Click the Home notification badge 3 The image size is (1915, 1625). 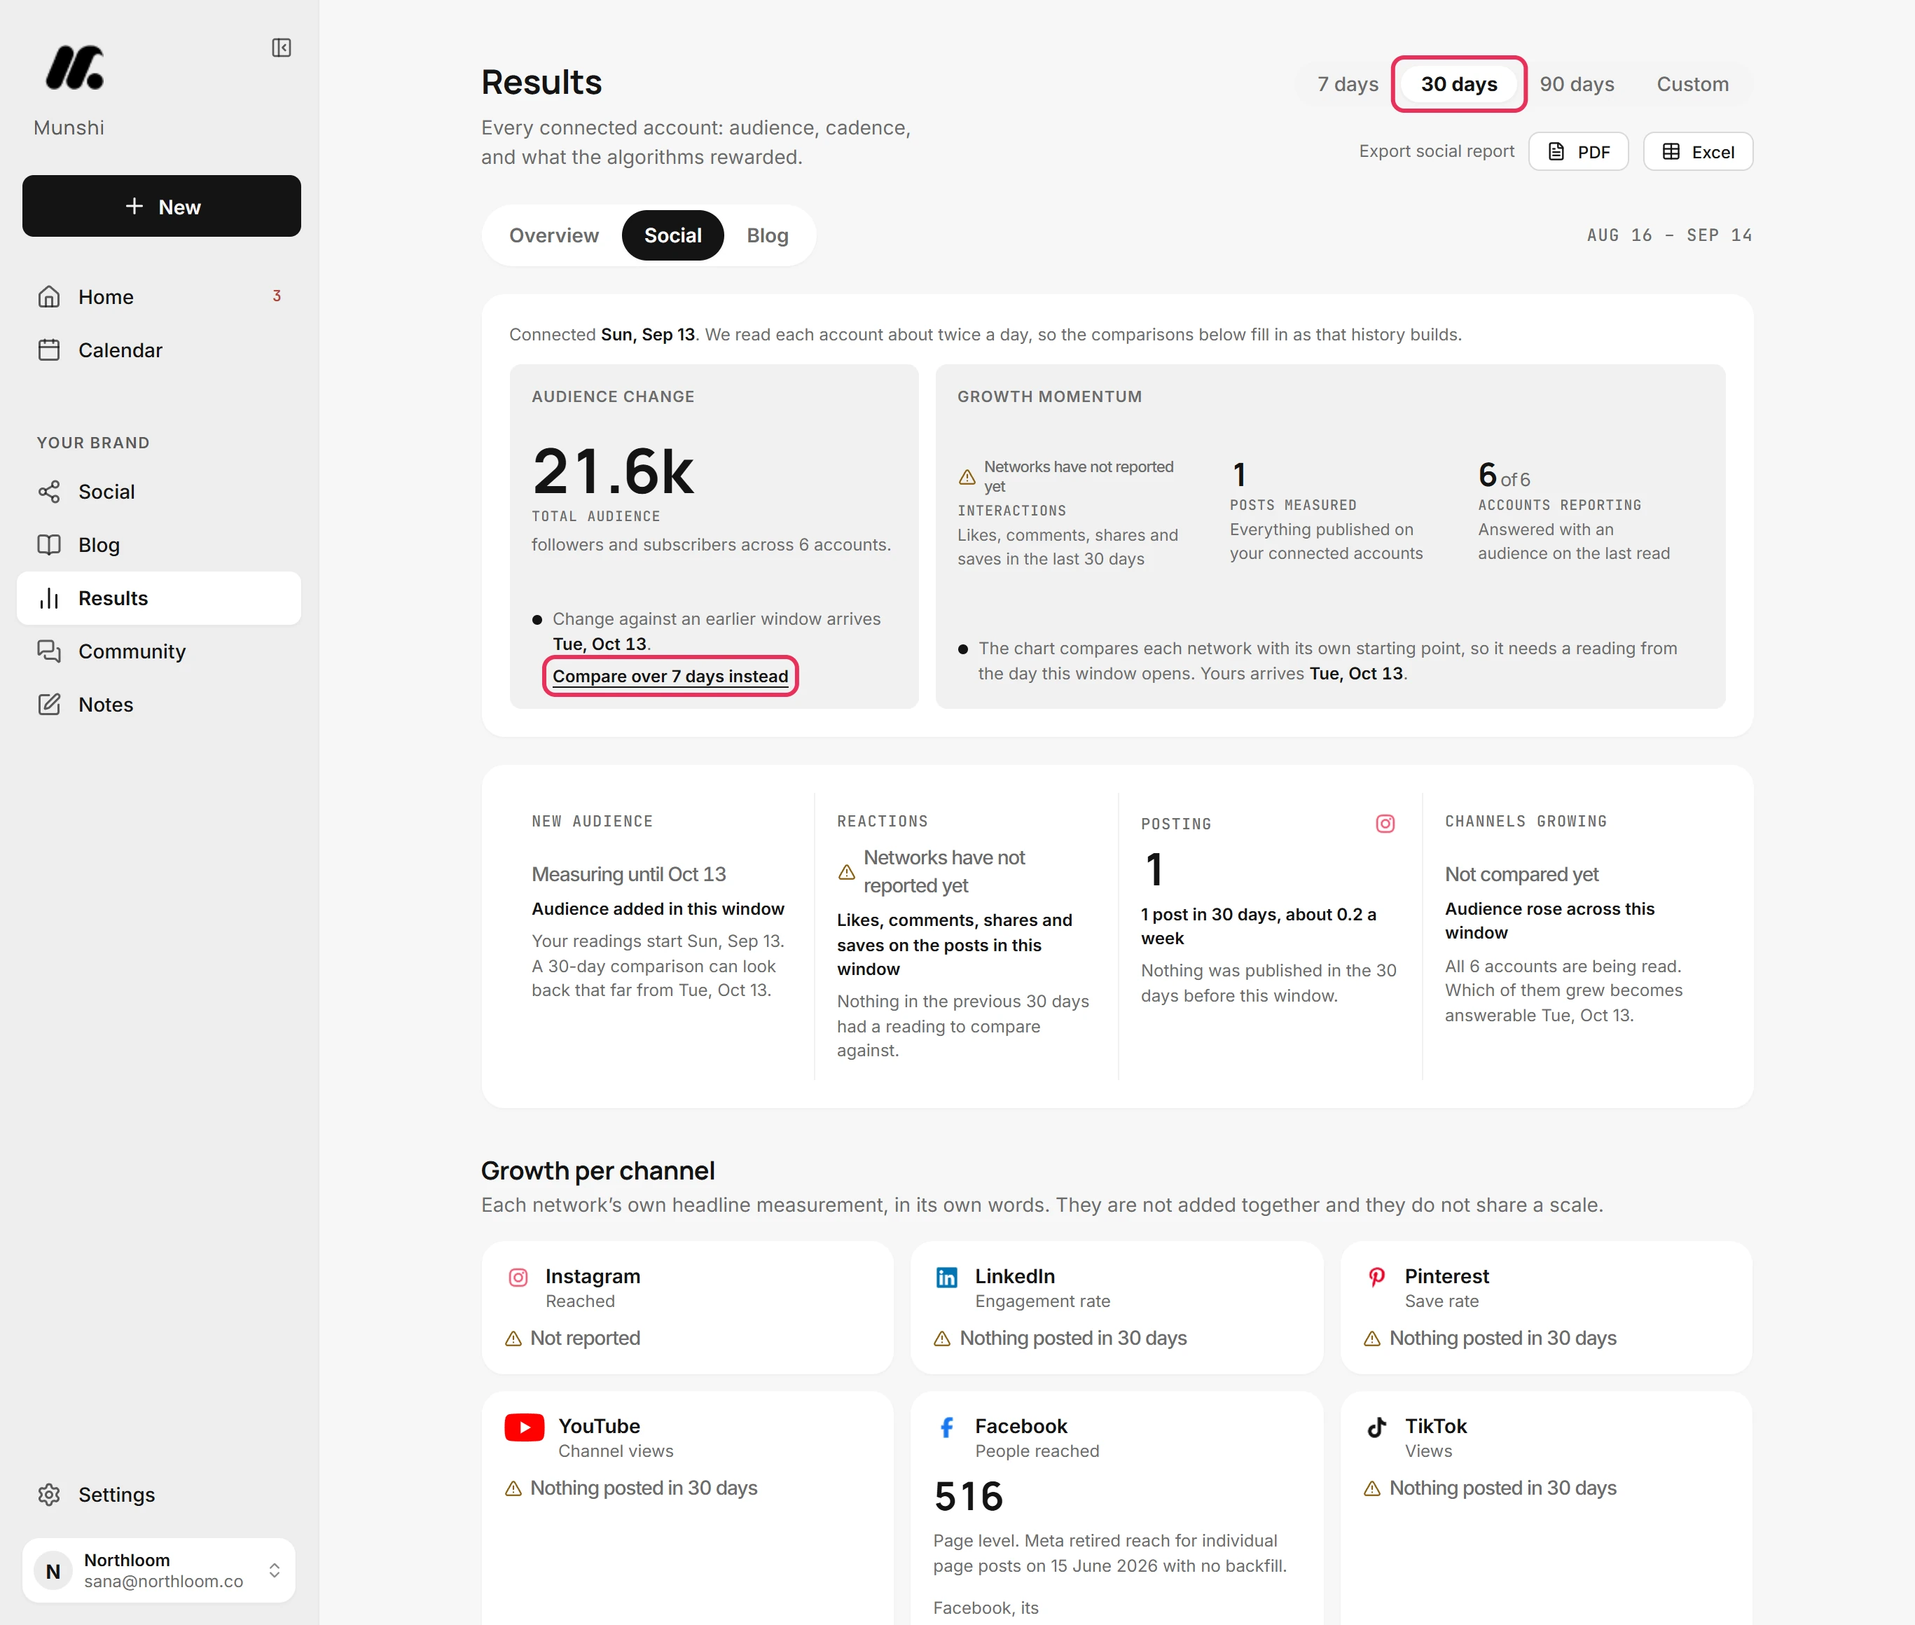coord(277,296)
